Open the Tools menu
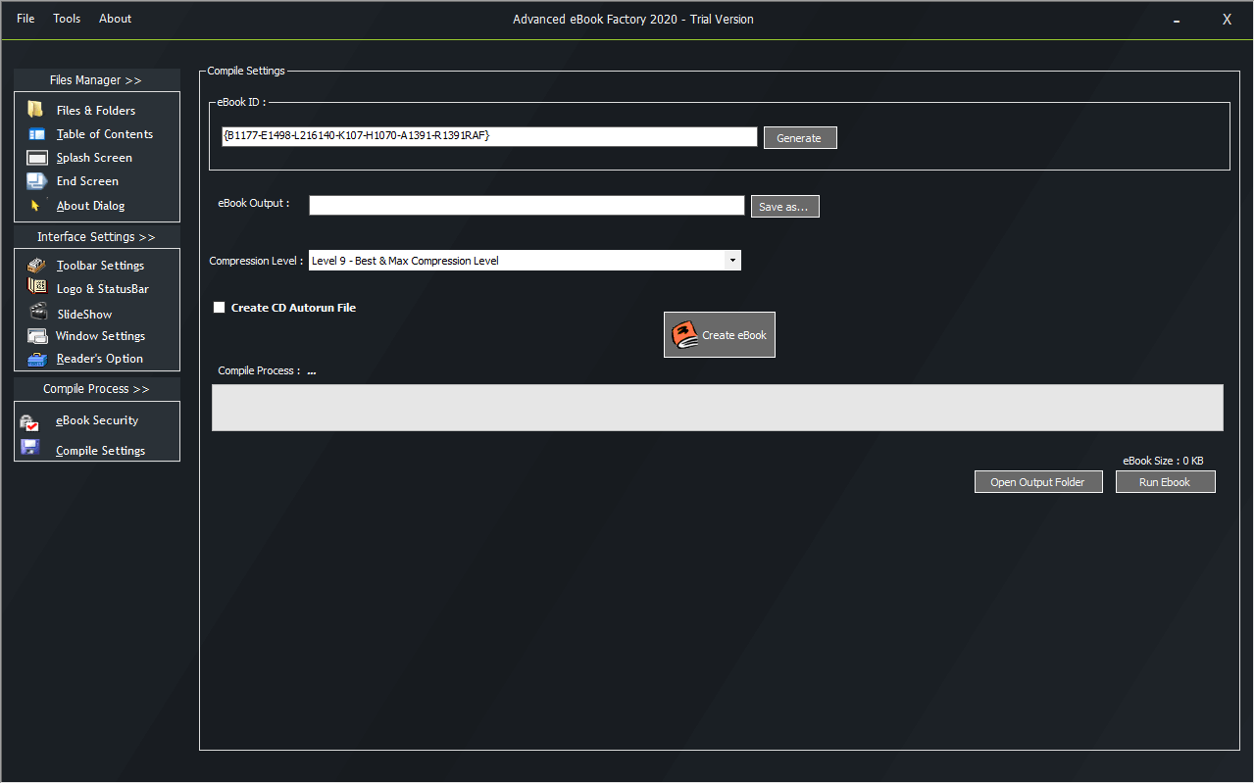The height and width of the screenshot is (784, 1255). tap(67, 19)
